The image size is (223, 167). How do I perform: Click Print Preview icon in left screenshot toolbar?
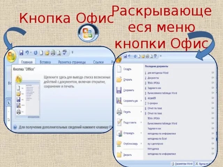point(59,53)
